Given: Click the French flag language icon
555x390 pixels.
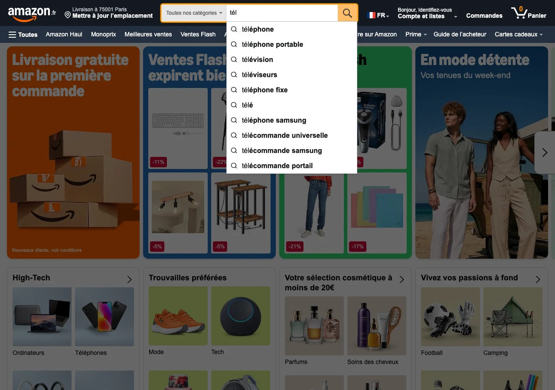Looking at the screenshot, I should 371,15.
